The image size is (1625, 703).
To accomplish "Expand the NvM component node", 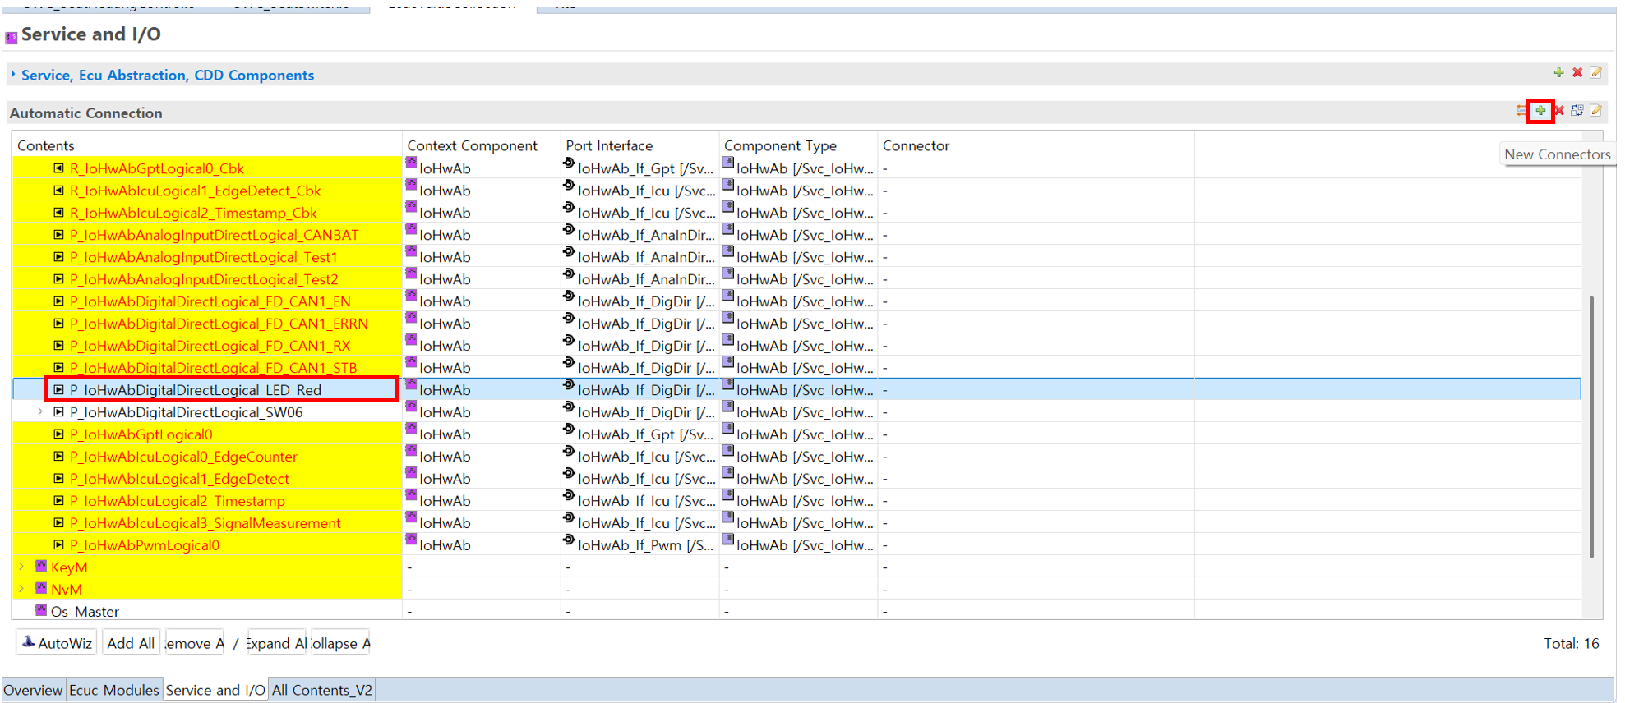I will 21,590.
